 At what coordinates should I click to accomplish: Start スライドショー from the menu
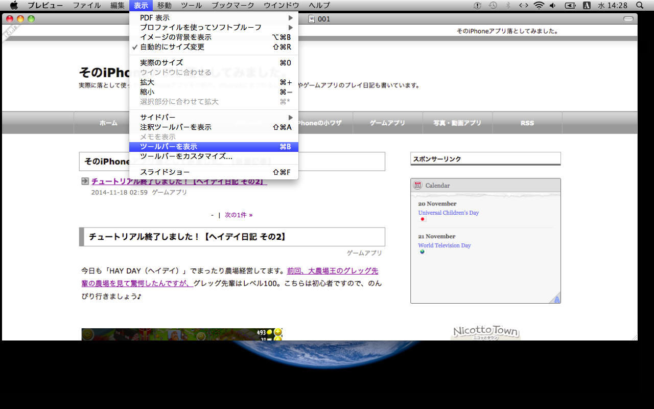click(x=214, y=172)
